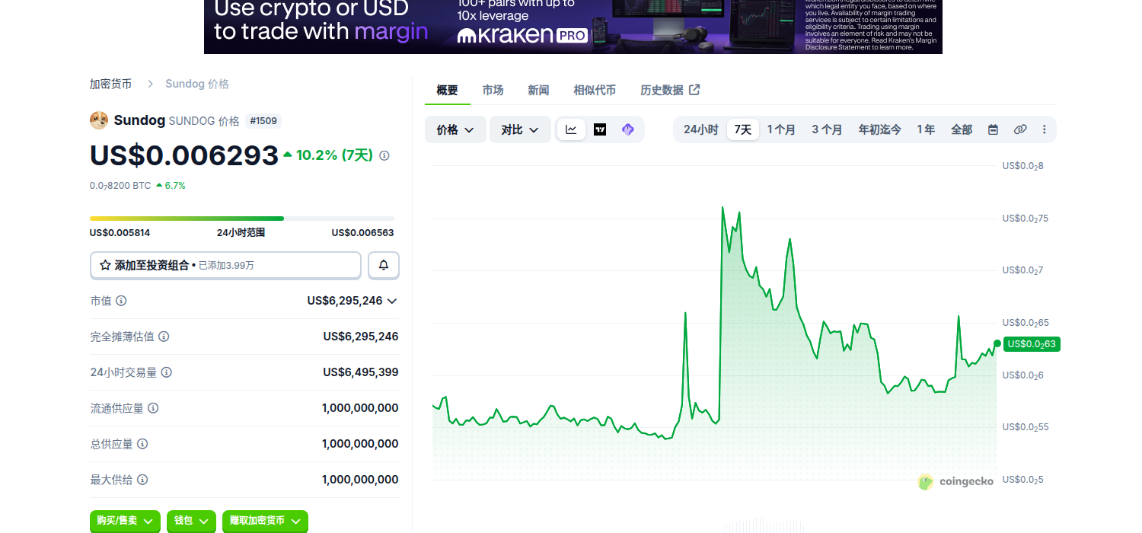This screenshot has height=533, width=1142.
Task: Select the 7天 time range
Action: (x=743, y=129)
